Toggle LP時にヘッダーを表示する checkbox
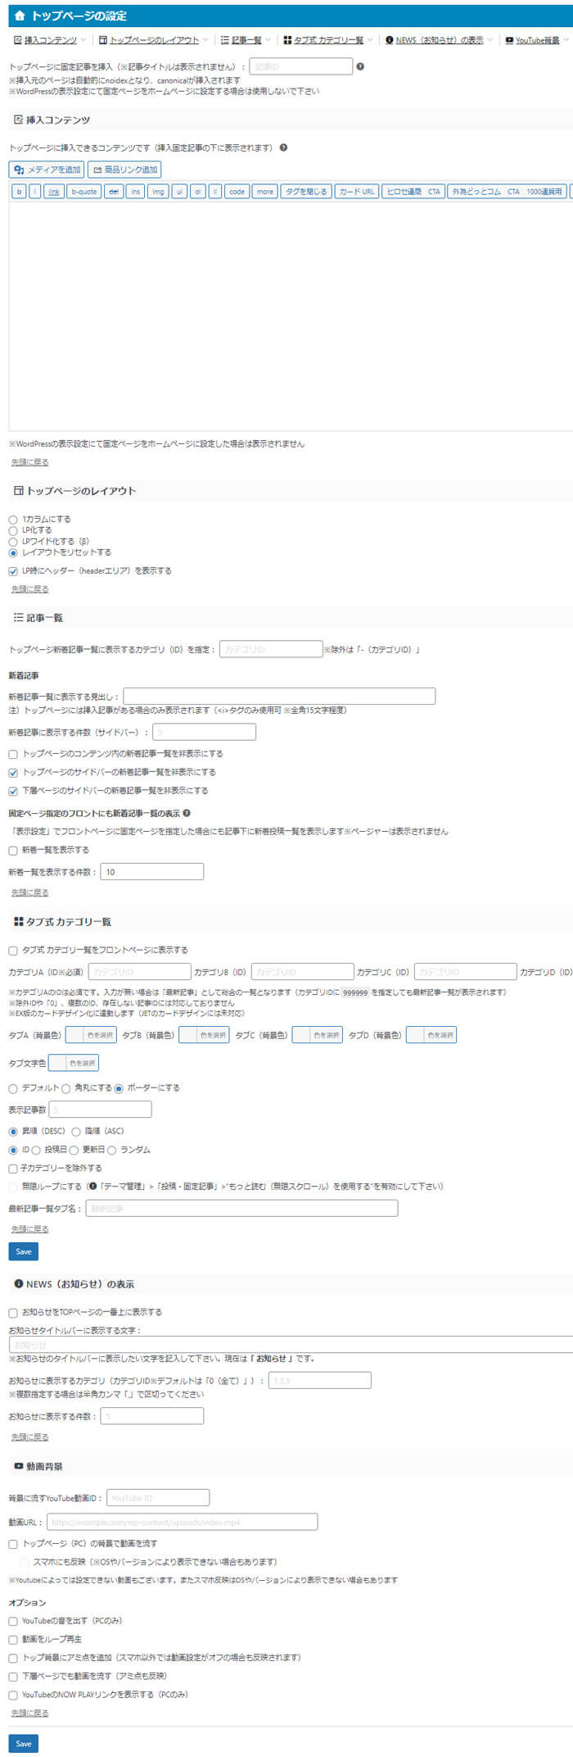The image size is (573, 1757). click(x=13, y=571)
